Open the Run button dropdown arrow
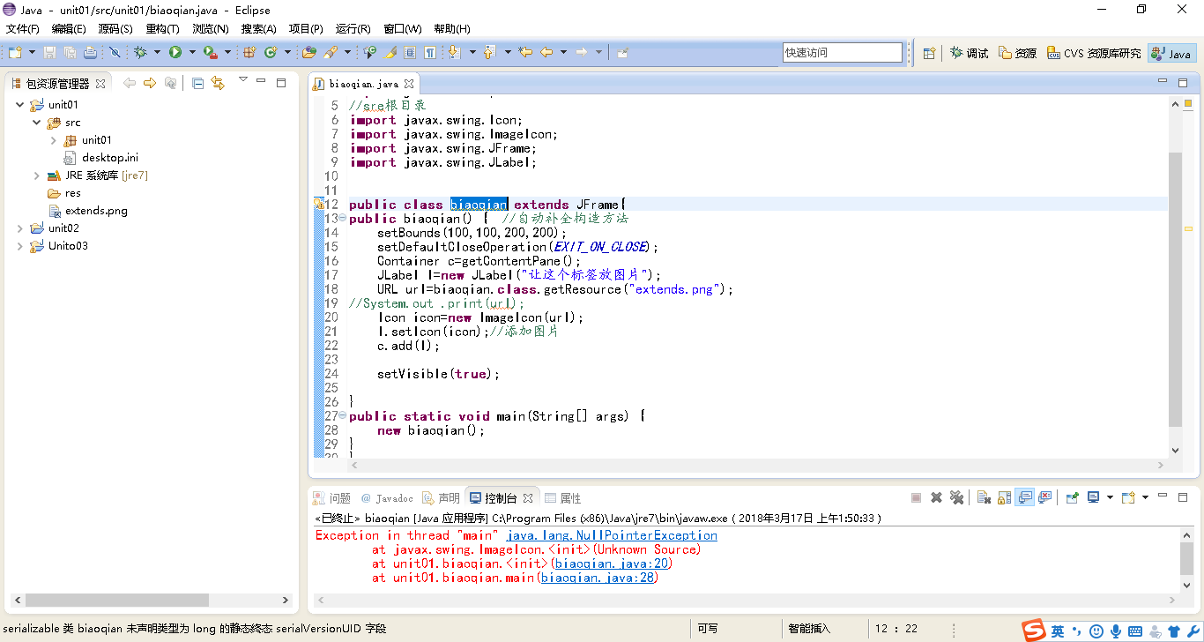 192,53
